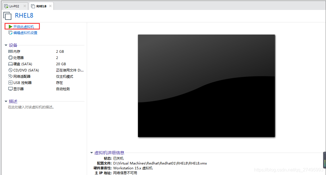Click the CD/DVD disc icon
326x175 pixels.
[11, 70]
